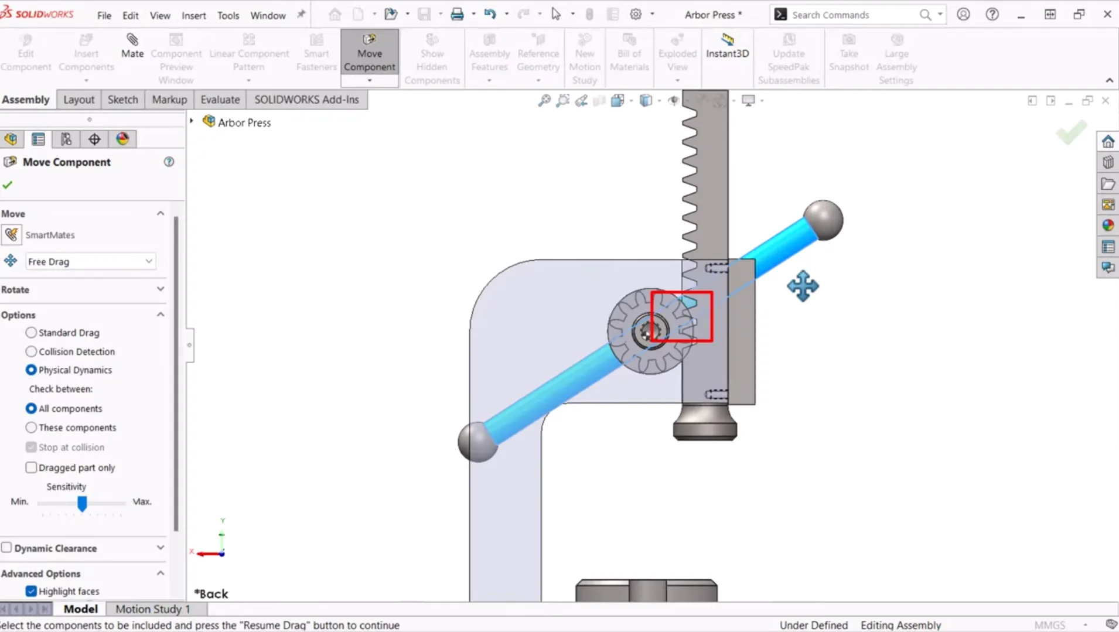Expand the Arbor Press tree node
Viewport: 1119px width, 632px height.
coord(192,121)
